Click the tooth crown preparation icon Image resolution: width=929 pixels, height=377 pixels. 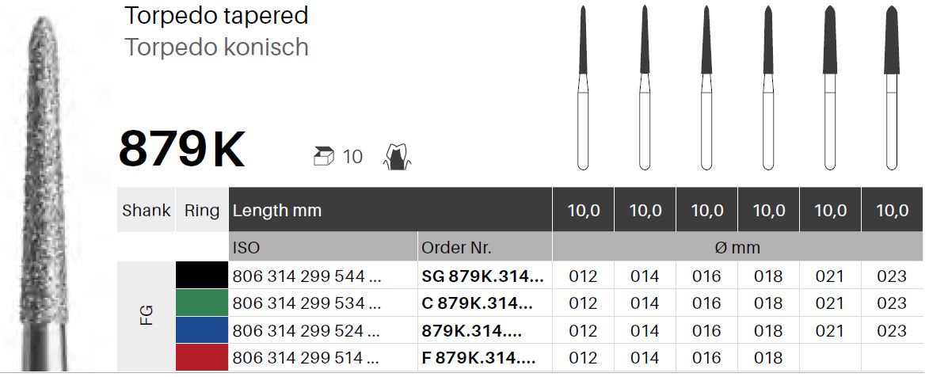click(398, 157)
